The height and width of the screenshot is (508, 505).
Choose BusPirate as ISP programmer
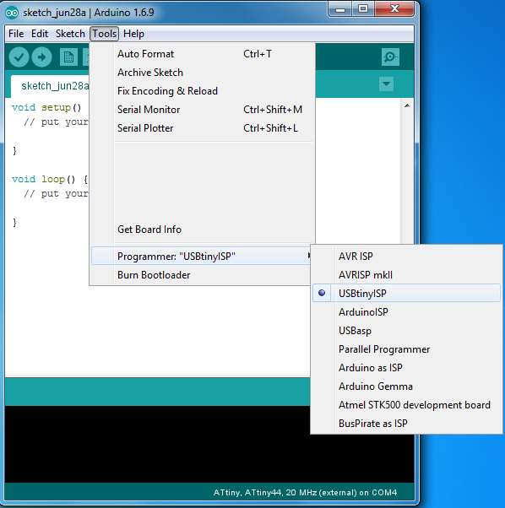pos(406,423)
